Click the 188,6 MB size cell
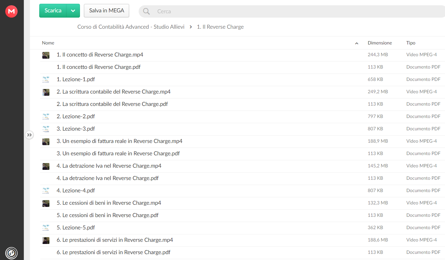This screenshot has height=260, width=445. coord(378,240)
